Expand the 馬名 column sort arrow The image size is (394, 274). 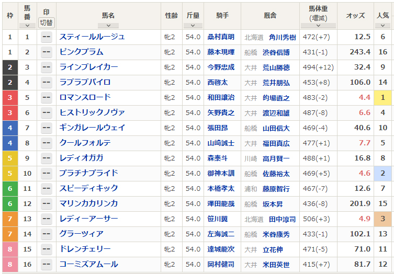tap(108, 26)
